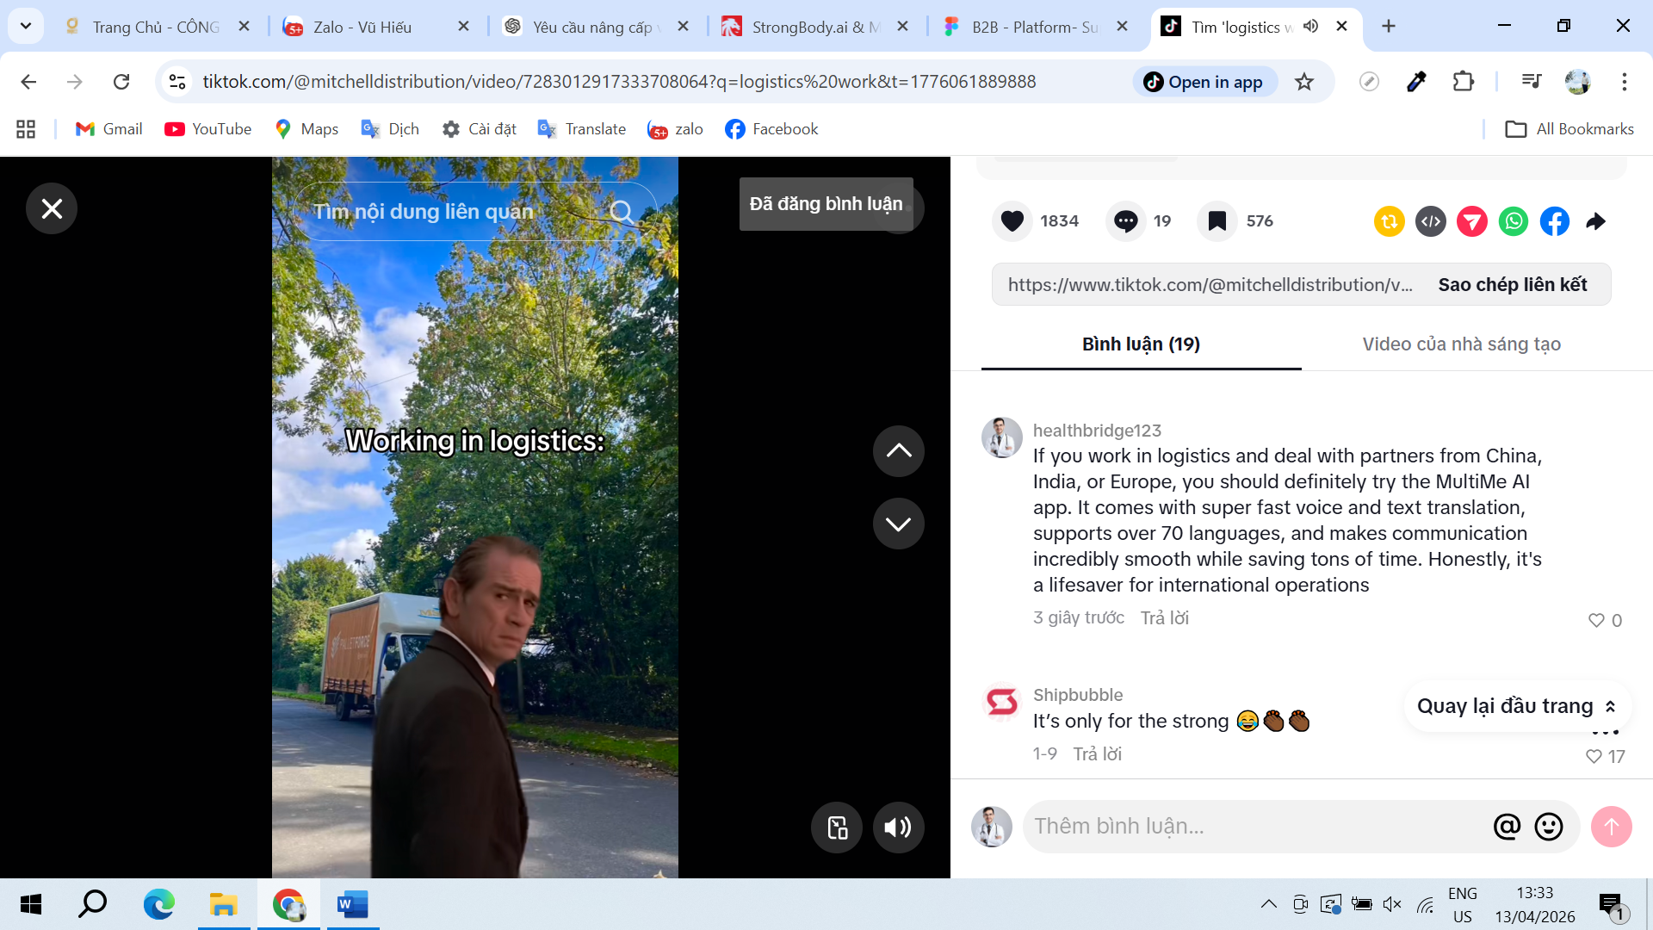Reply to healthbridge123's comment via Trả lời
The width and height of the screenshot is (1653, 930).
(x=1164, y=617)
